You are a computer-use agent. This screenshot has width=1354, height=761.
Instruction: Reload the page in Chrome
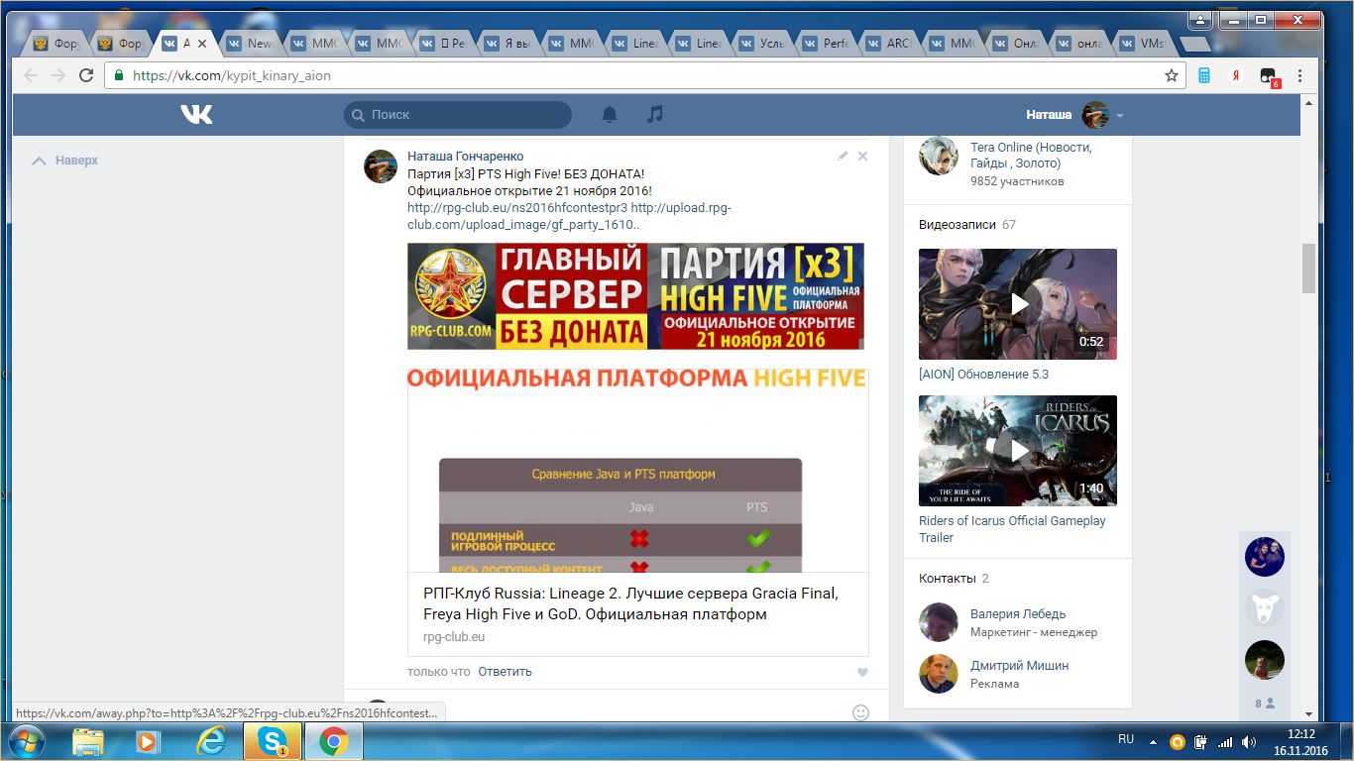[86, 75]
